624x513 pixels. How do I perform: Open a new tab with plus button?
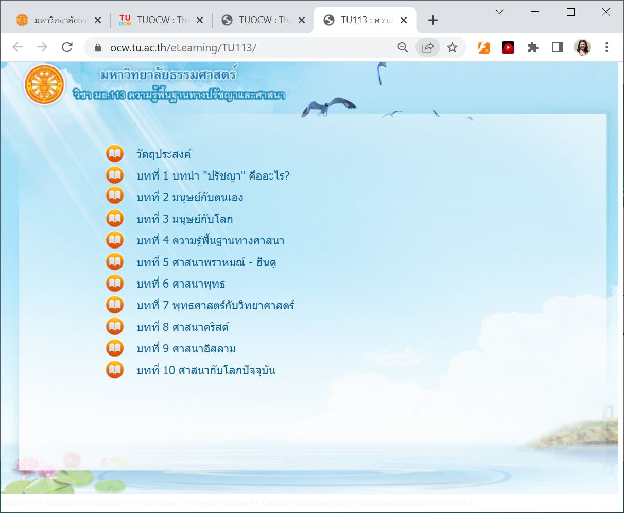coord(433,20)
